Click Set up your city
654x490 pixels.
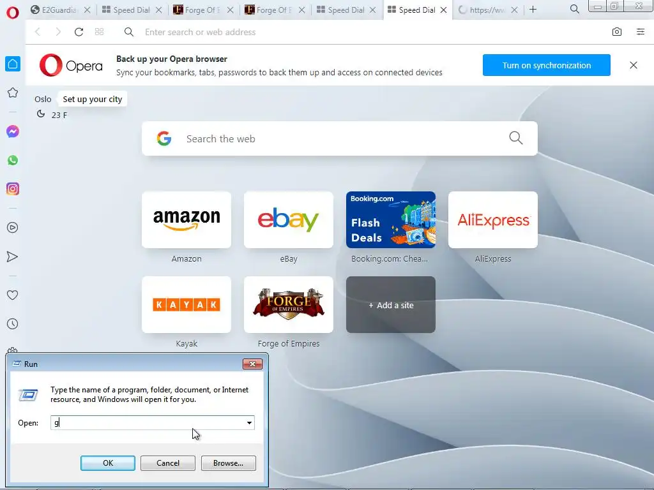point(92,99)
